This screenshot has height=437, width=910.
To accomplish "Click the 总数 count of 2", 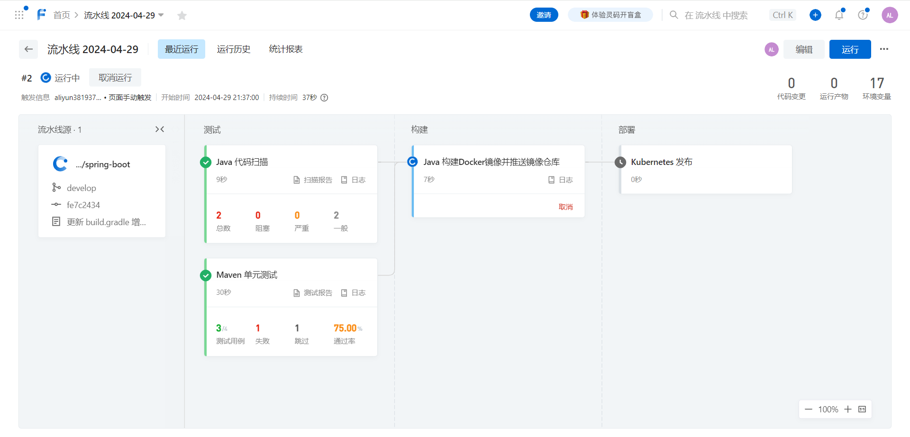I will click(219, 215).
